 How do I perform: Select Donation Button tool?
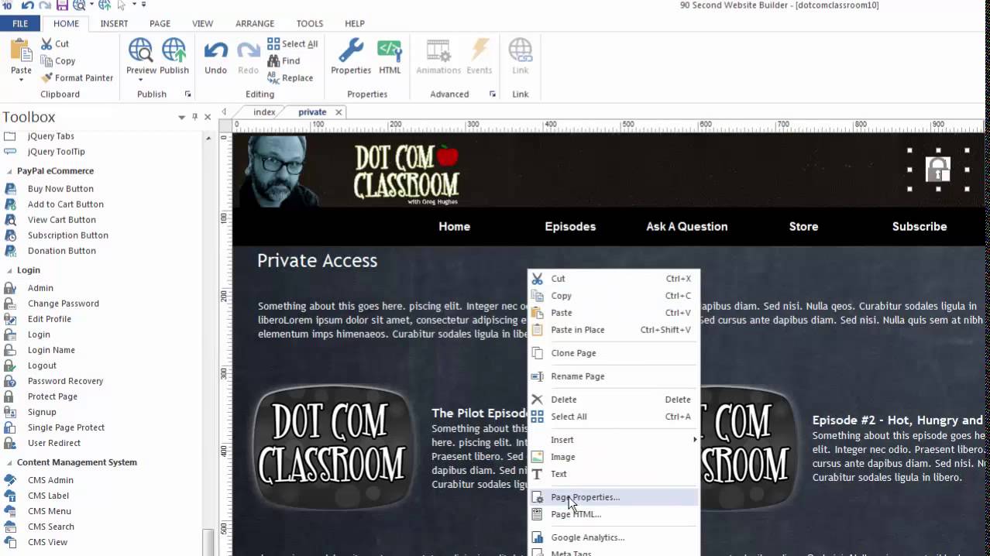(62, 251)
